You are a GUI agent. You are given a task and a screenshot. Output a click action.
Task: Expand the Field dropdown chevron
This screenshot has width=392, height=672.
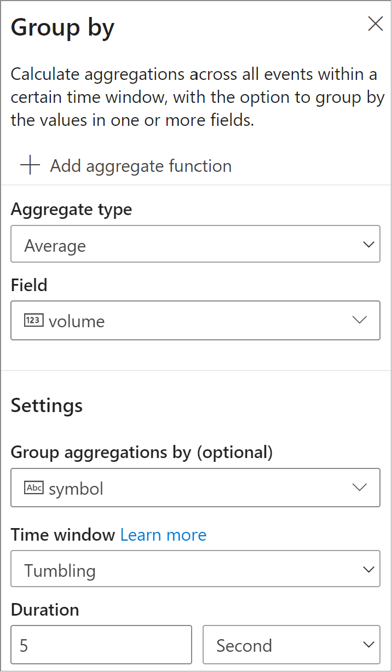point(359,320)
